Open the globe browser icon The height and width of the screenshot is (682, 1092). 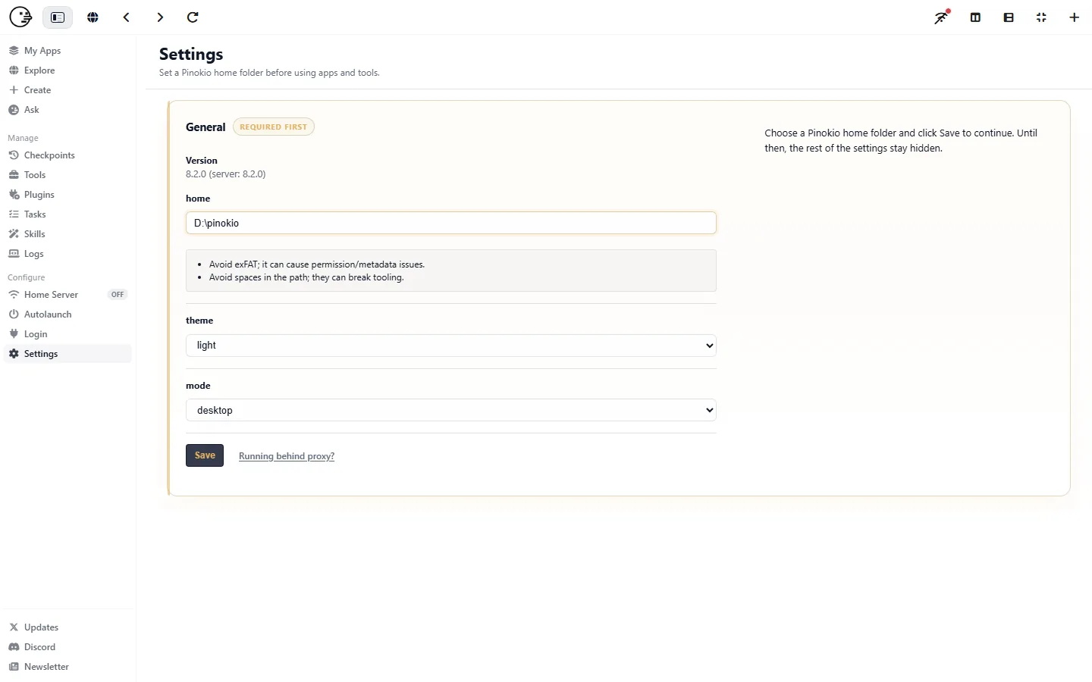pyautogui.click(x=93, y=17)
